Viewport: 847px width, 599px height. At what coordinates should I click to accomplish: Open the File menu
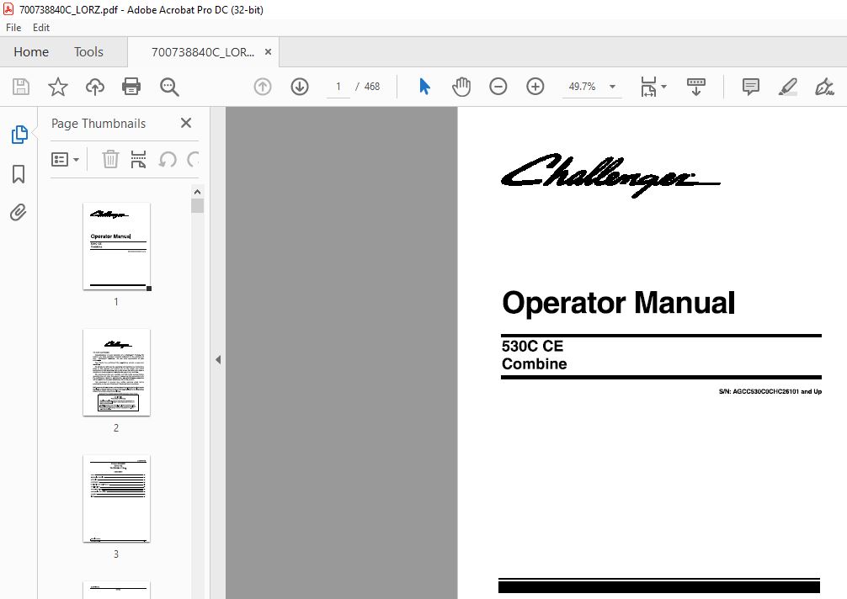point(13,28)
